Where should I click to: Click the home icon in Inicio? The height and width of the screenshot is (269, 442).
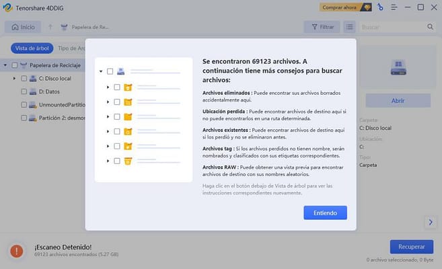click(x=15, y=27)
